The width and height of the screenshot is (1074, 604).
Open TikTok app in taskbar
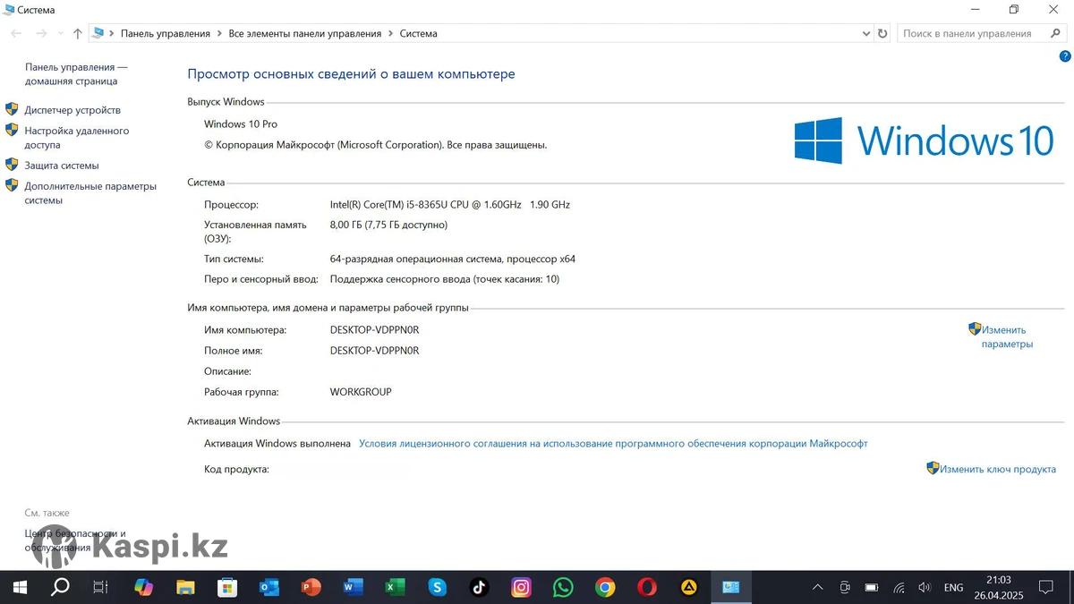(479, 587)
